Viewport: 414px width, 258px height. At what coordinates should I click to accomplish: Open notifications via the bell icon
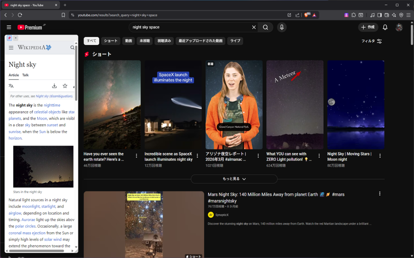click(x=385, y=27)
